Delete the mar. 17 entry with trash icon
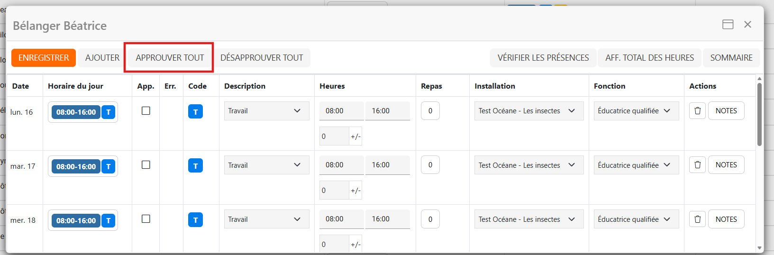774x255 pixels. click(x=697, y=165)
